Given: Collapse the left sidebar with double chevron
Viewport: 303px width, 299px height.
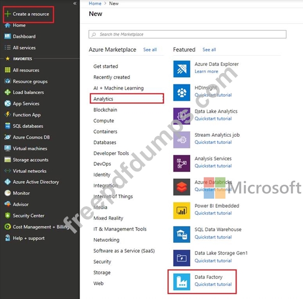Looking at the screenshot, I should [x=75, y=3].
